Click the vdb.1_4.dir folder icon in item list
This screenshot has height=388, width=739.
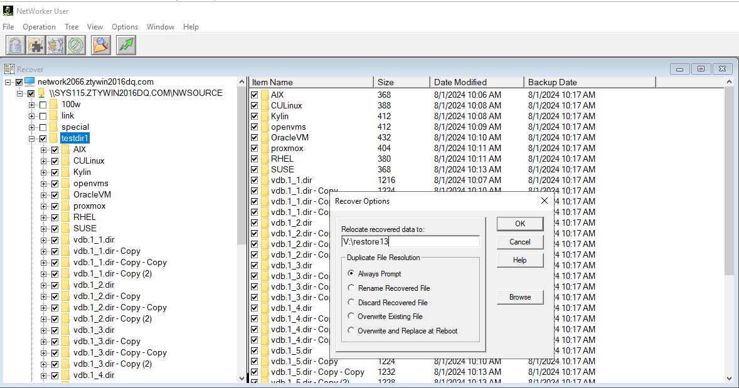tap(264, 308)
